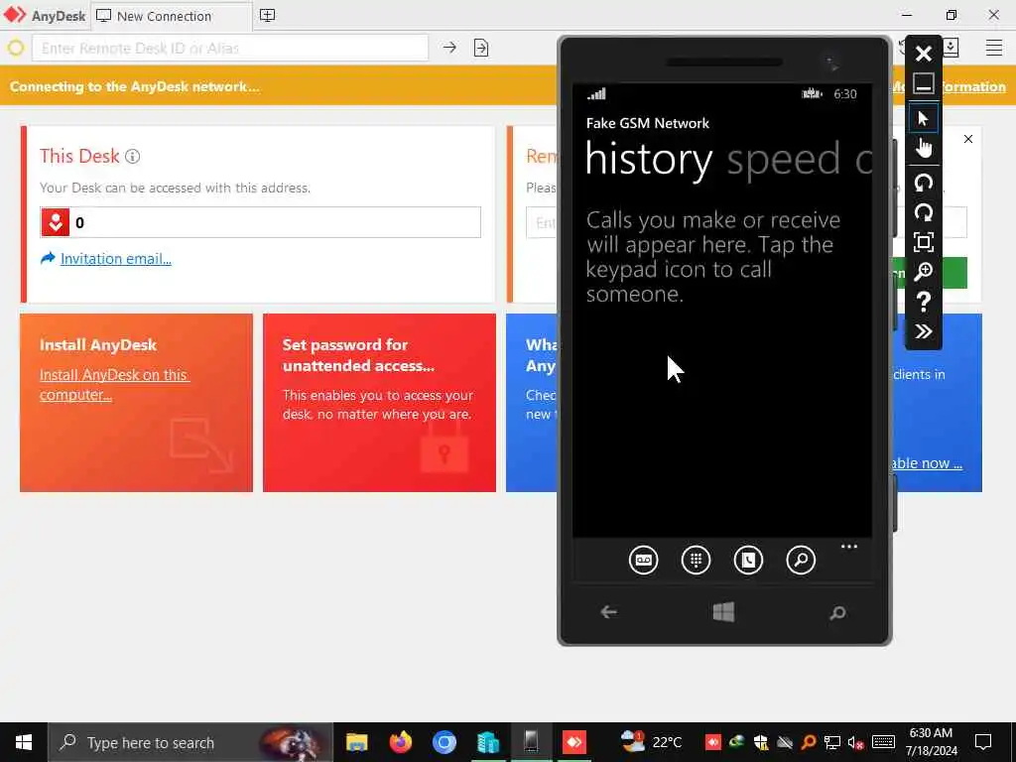
Task: Minimize the emulator using the toolbar minimize icon
Action: (924, 83)
